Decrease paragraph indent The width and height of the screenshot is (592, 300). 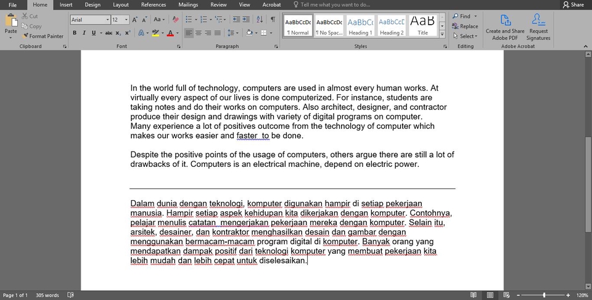[236, 20]
